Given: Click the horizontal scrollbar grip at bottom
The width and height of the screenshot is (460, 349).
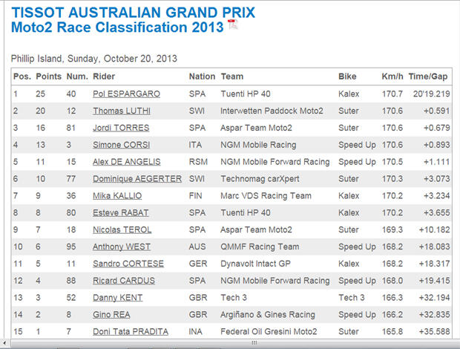Looking at the screenshot, I should pyautogui.click(x=254, y=342).
